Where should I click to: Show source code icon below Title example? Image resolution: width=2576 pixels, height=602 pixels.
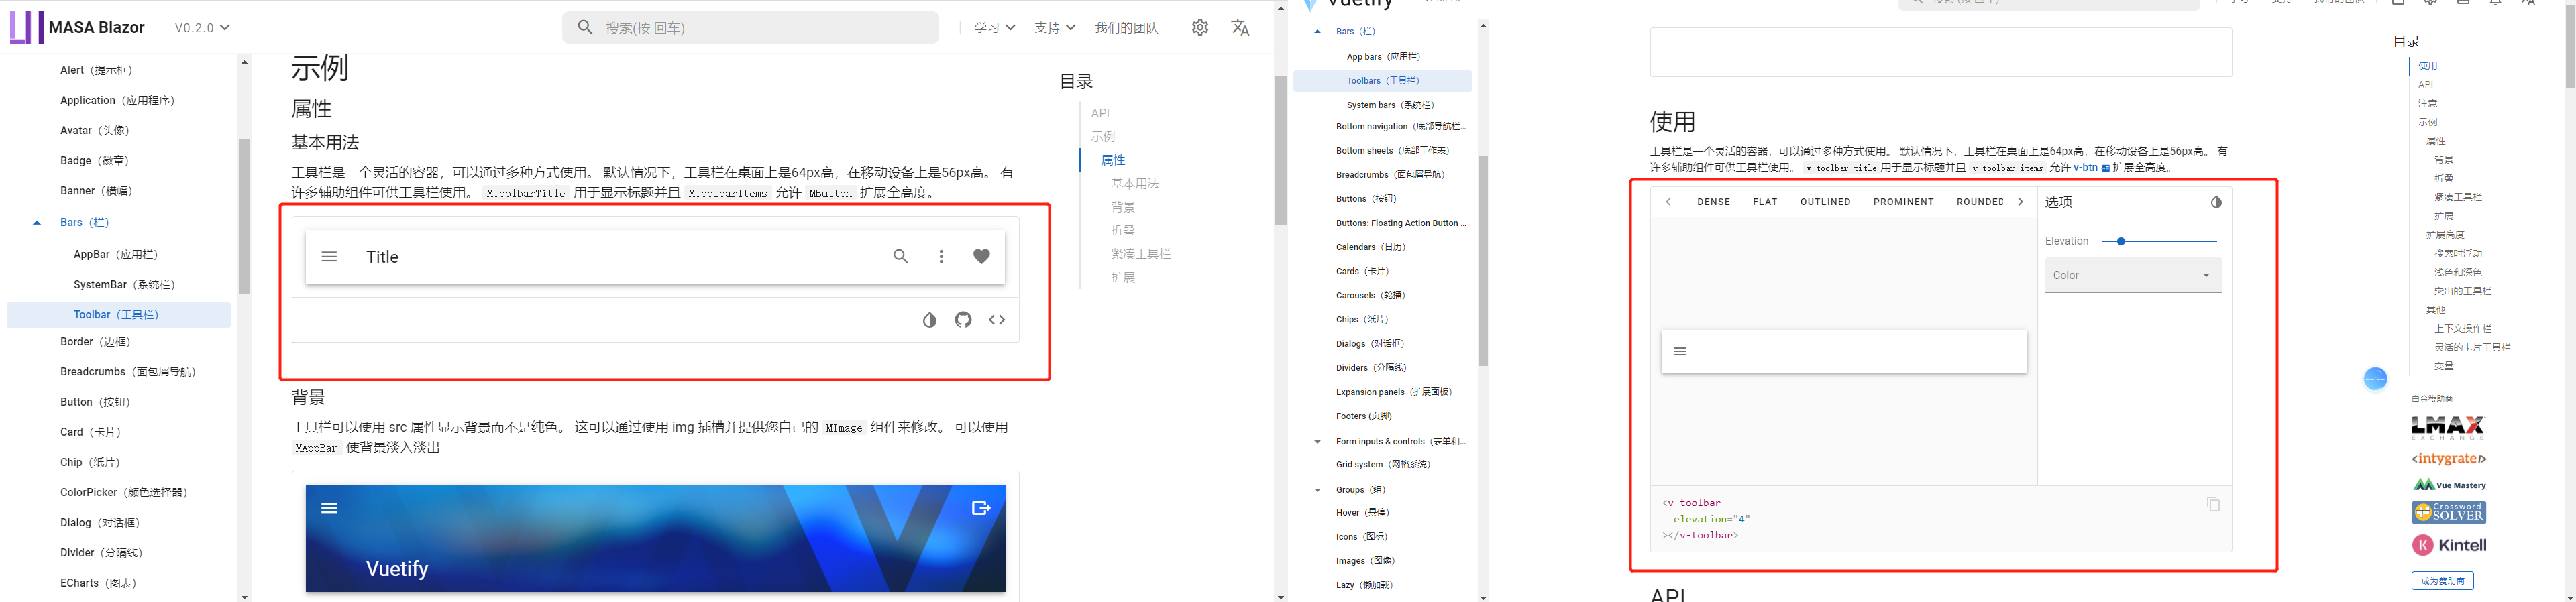[997, 320]
